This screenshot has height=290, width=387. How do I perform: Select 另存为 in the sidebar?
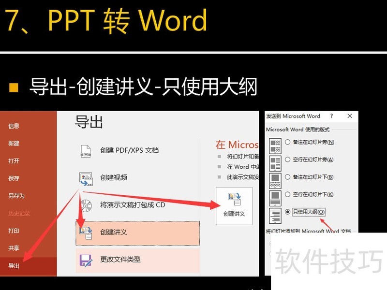point(16,196)
